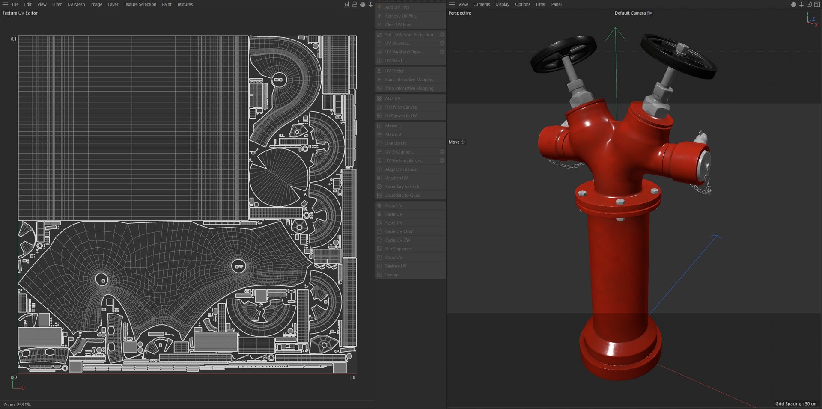Click the Paste UV icon
Viewport: 822px width, 409px height.
point(379,214)
